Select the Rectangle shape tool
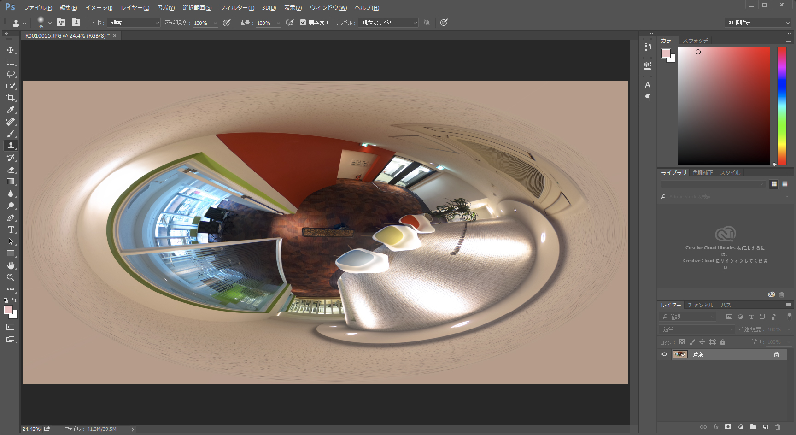This screenshot has width=796, height=435. (11, 253)
